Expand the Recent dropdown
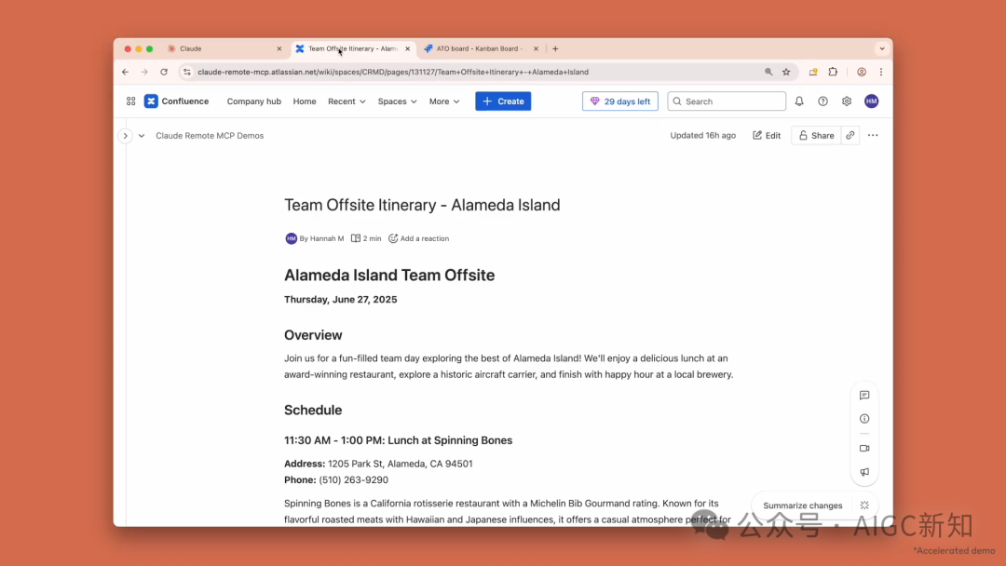Image resolution: width=1006 pixels, height=566 pixels. [x=347, y=101]
